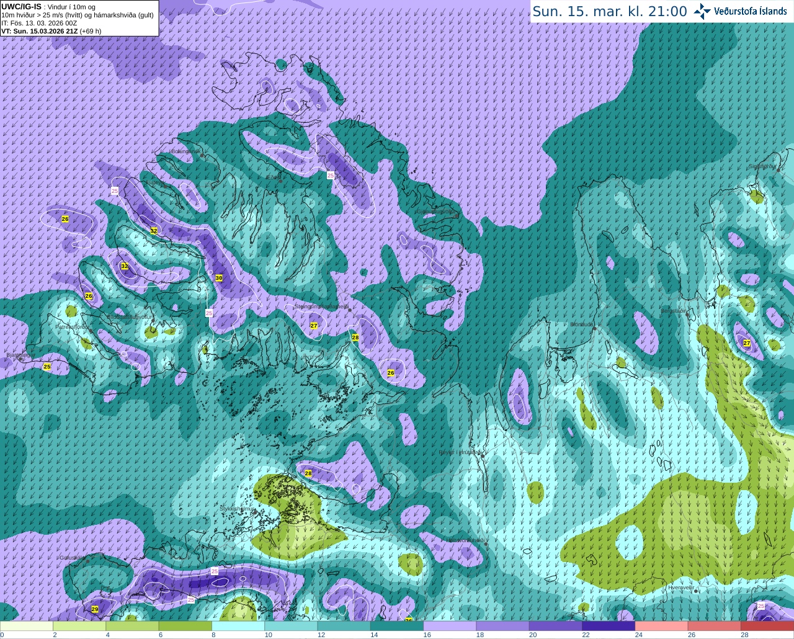This screenshot has height=639, width=794.
Task: Pick the dark teal 14–16 m/s legend swatch
Action: pyautogui.click(x=397, y=626)
